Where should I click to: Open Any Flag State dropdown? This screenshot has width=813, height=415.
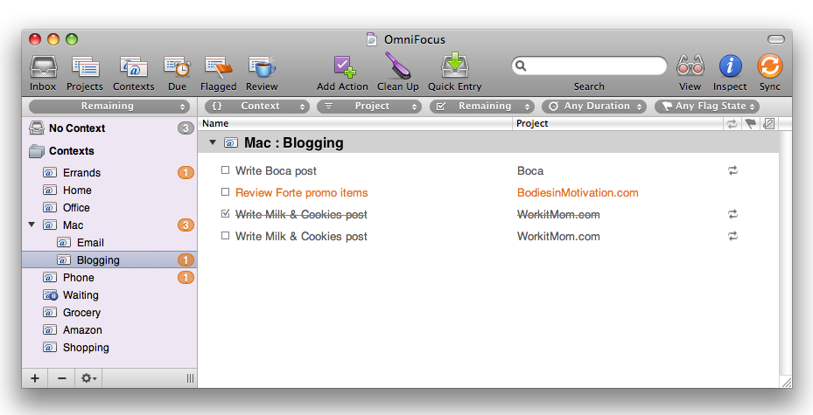(x=707, y=106)
